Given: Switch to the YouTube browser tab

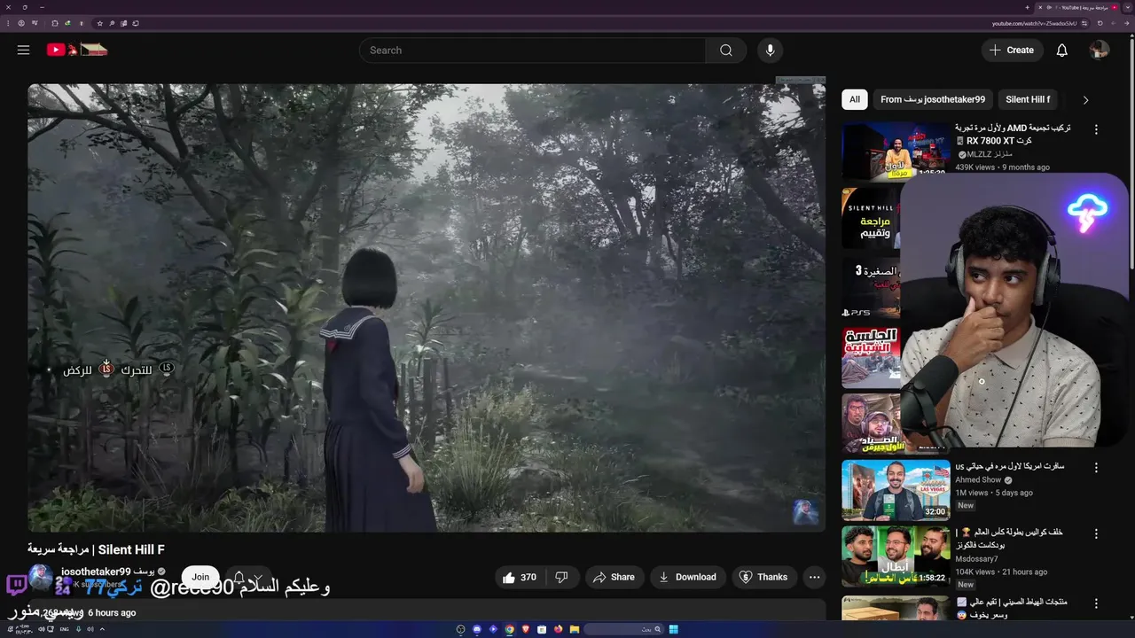Looking at the screenshot, I should 1077,7.
